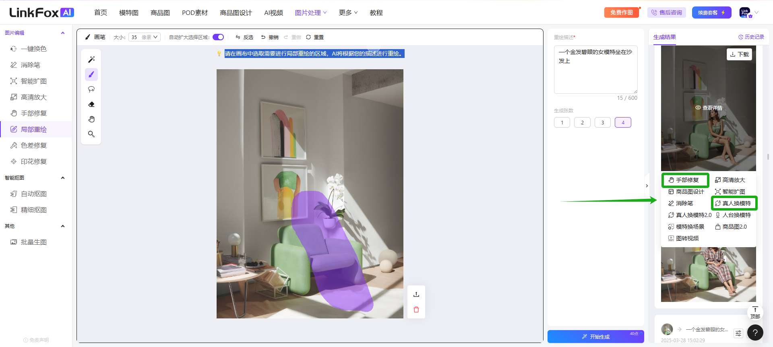Expand the 更多 dropdown menu
The height and width of the screenshot is (347, 773).
click(x=348, y=12)
